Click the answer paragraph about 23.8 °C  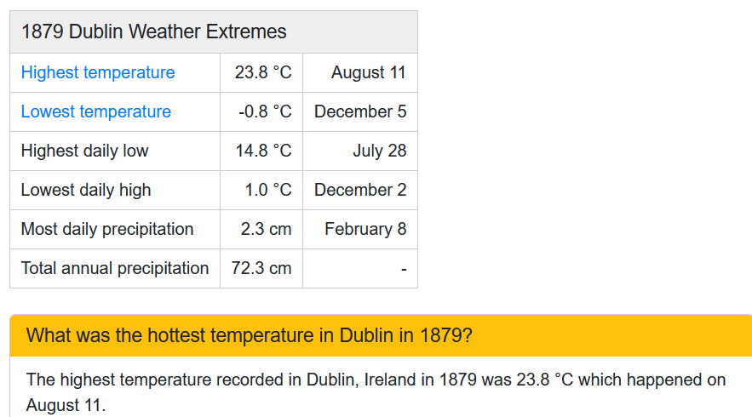(x=376, y=392)
